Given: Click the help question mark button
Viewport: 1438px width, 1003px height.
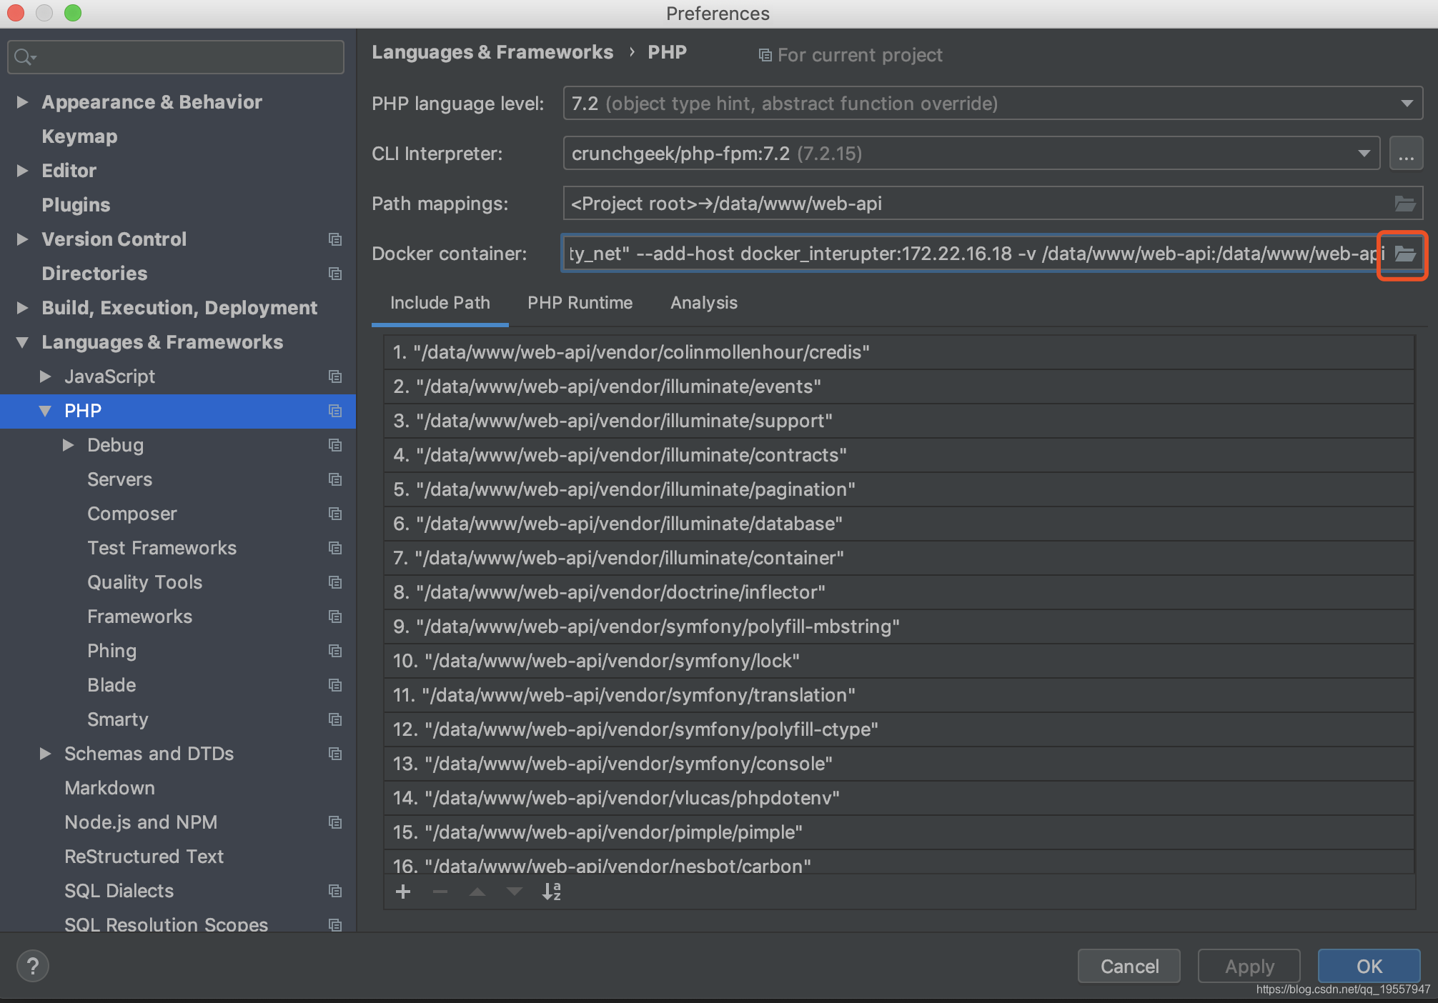Looking at the screenshot, I should click(33, 967).
